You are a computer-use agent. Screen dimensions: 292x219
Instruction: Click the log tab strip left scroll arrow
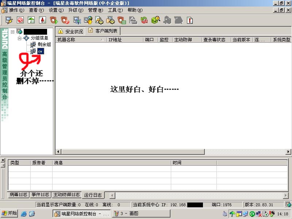click(x=112, y=196)
